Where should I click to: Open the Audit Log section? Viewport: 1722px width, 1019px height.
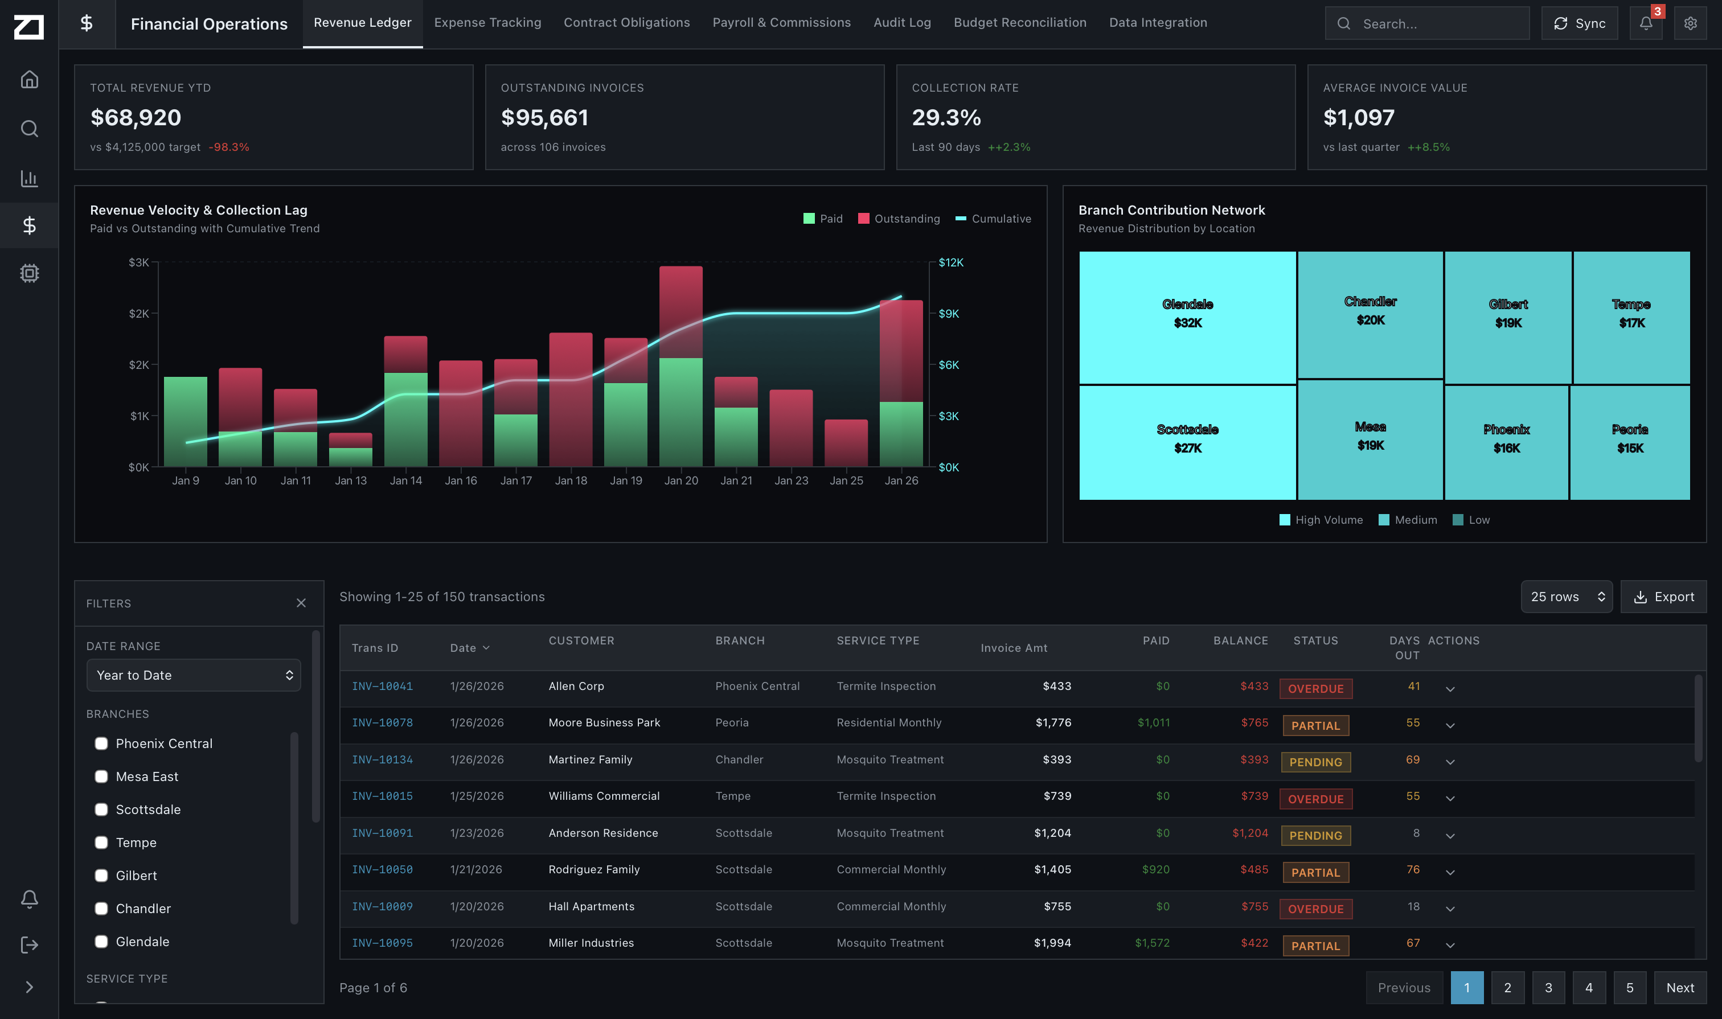pyautogui.click(x=902, y=23)
